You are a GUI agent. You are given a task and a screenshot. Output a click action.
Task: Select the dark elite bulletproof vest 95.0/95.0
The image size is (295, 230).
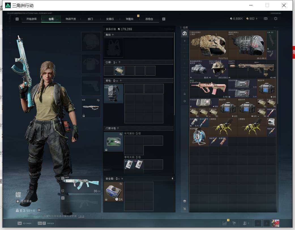coord(247,45)
